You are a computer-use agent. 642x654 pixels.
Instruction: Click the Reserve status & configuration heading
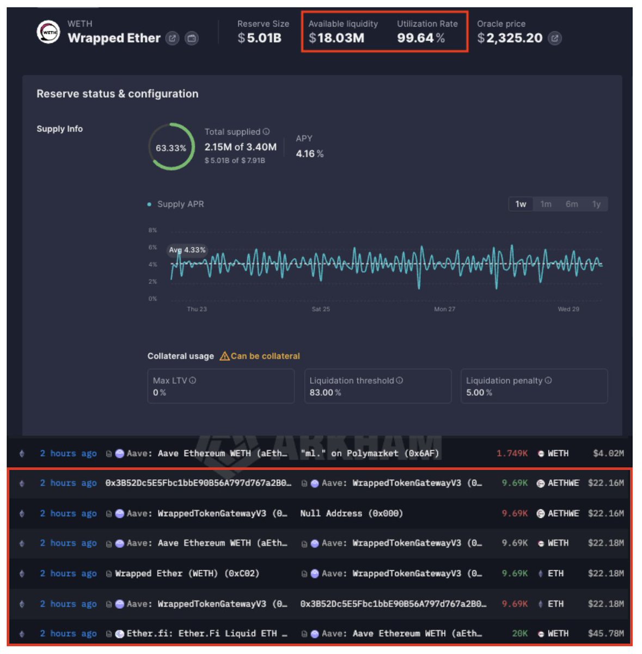point(118,94)
